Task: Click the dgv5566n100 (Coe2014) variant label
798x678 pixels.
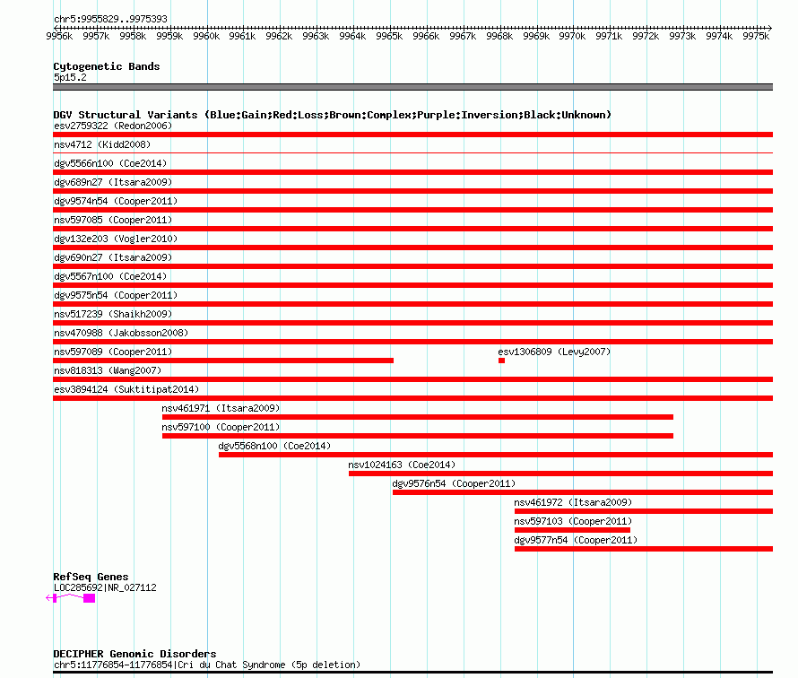Action: [110, 163]
